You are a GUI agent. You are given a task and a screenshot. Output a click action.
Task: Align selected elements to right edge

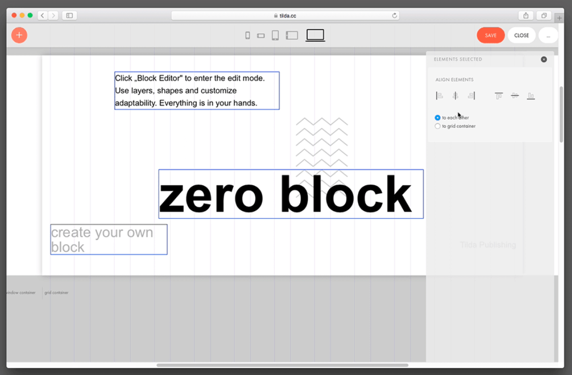pyautogui.click(x=472, y=96)
